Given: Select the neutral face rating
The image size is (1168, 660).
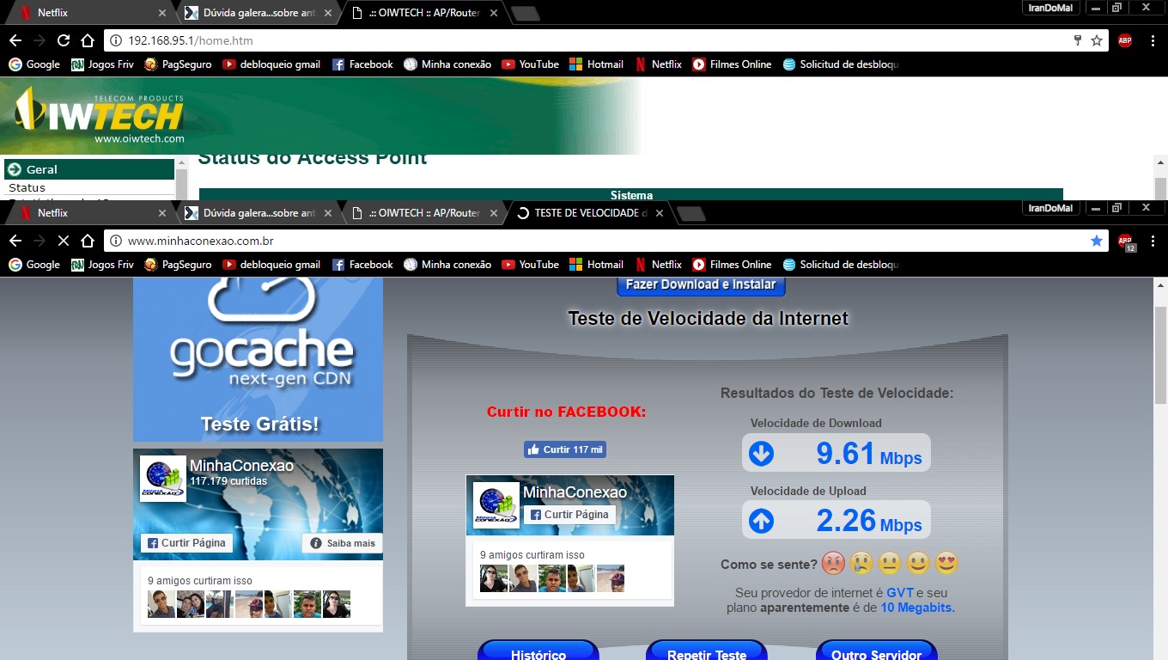Looking at the screenshot, I should [x=890, y=564].
